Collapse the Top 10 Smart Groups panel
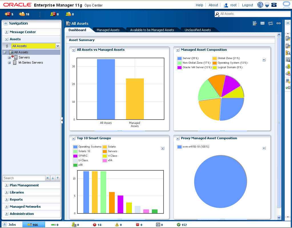The image size is (292, 228). pyautogui.click(x=74, y=138)
